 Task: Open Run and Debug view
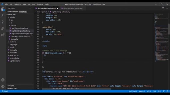point(3,28)
